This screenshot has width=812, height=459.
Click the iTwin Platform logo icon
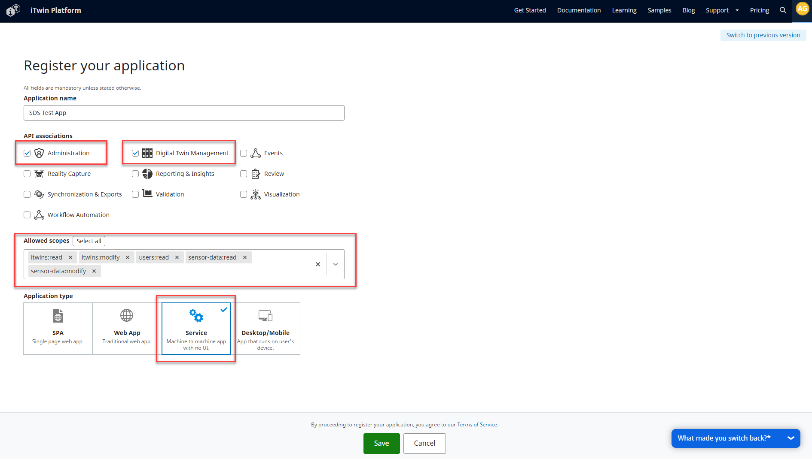pyautogui.click(x=13, y=10)
